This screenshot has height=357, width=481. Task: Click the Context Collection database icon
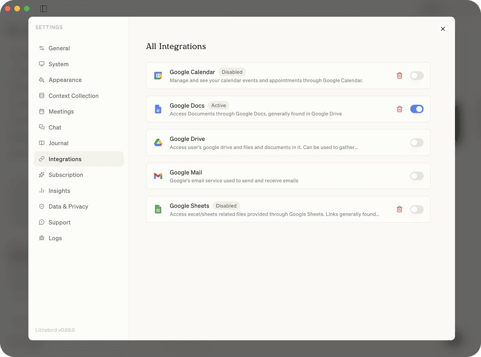click(x=42, y=96)
